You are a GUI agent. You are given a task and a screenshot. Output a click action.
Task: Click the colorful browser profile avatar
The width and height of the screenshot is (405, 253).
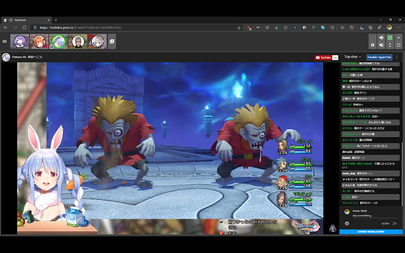point(389,27)
